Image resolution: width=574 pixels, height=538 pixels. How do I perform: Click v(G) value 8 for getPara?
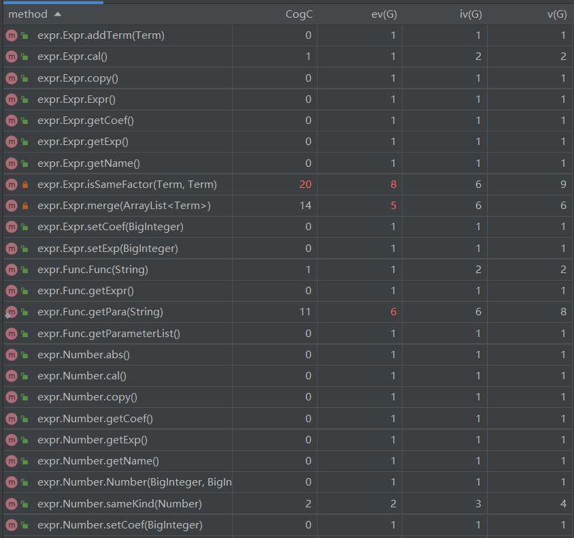pos(563,313)
